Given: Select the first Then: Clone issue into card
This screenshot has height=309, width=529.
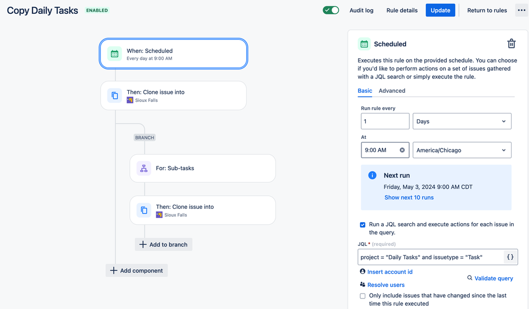Looking at the screenshot, I should click(173, 95).
